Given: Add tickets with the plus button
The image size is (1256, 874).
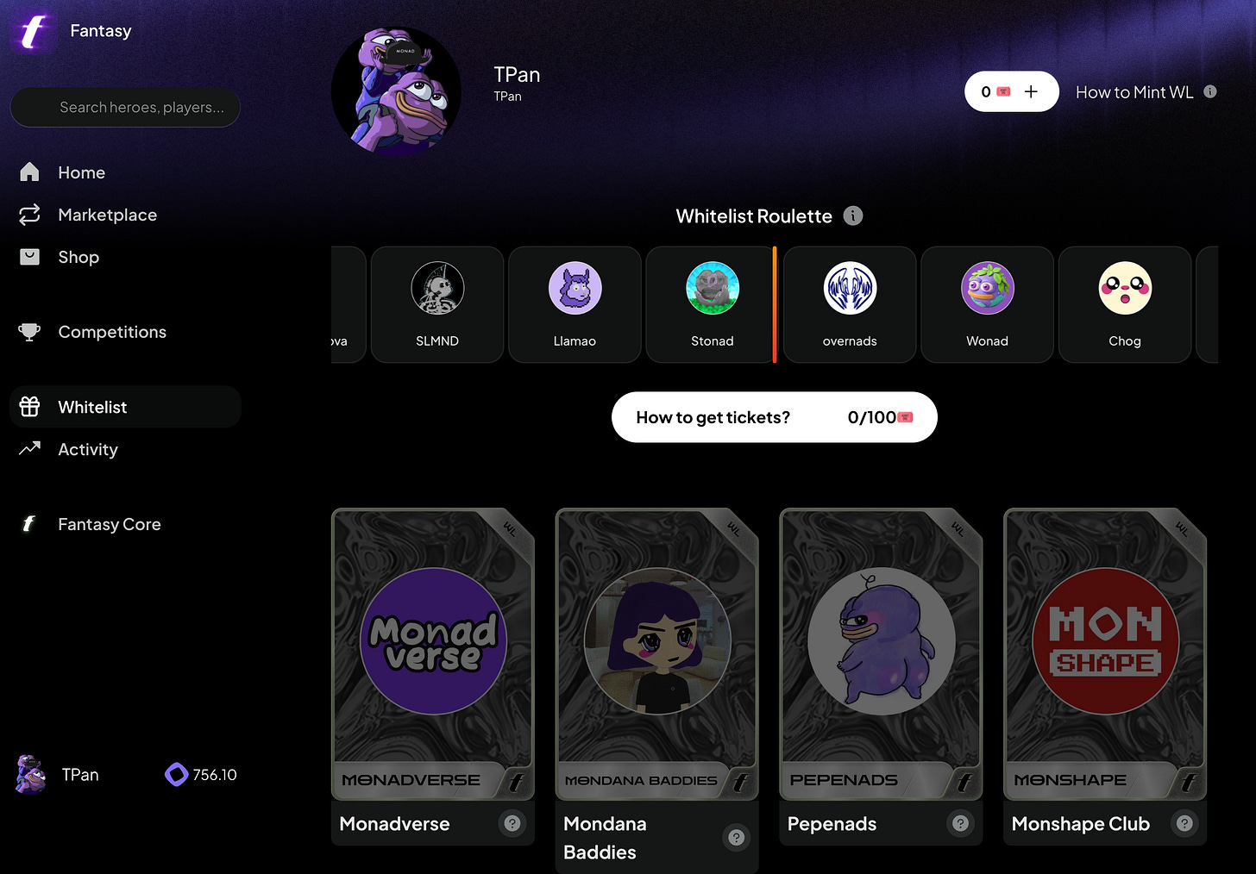Looking at the screenshot, I should [1031, 91].
